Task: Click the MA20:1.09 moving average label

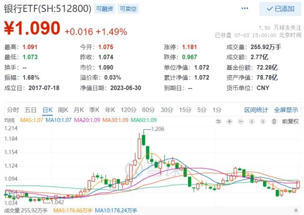Action: point(87,120)
